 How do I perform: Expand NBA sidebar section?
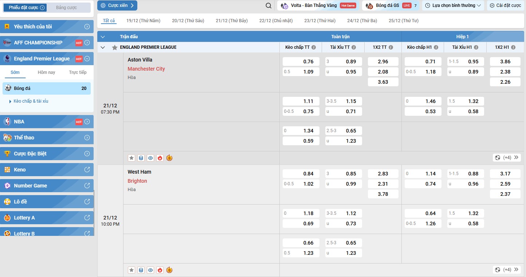tap(87, 122)
